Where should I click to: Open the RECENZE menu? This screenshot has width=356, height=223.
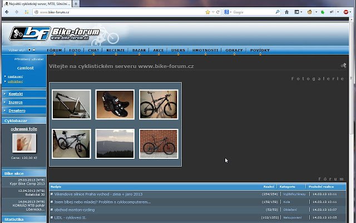(116, 50)
